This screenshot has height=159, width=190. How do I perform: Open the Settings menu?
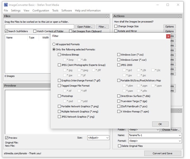pos(16,11)
